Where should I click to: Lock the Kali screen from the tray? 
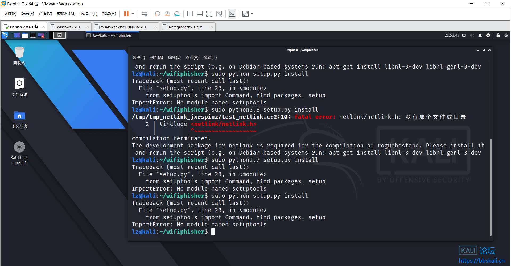[498, 35]
